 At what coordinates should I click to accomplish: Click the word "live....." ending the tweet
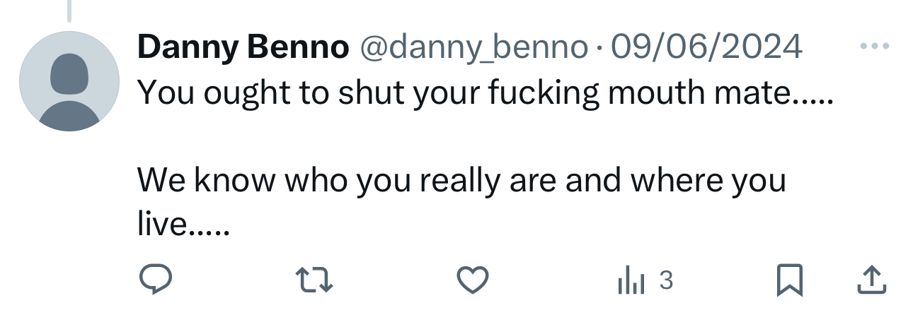pos(183,223)
